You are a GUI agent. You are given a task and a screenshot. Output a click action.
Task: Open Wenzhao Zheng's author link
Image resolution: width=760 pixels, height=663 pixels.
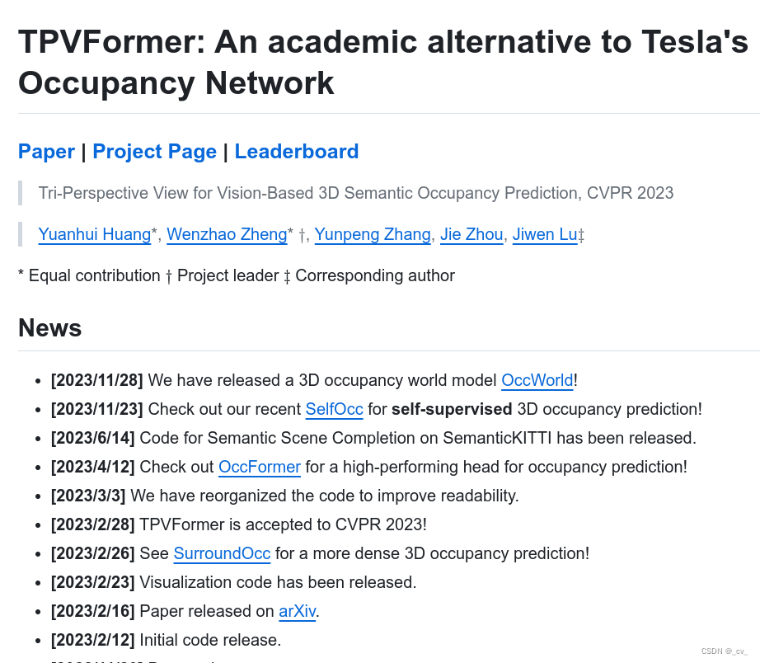[227, 234]
